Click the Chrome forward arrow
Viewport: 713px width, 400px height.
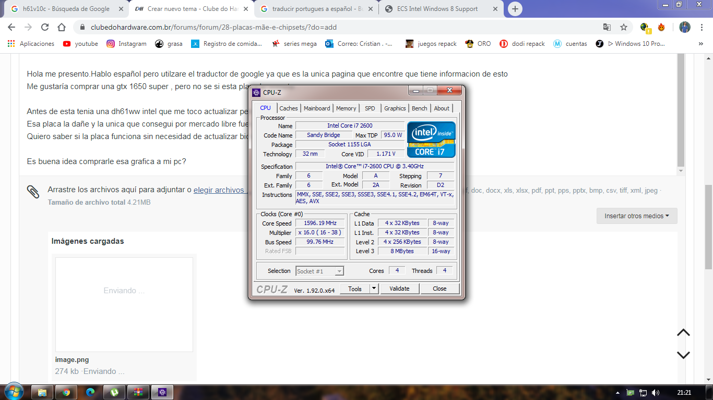[28, 27]
